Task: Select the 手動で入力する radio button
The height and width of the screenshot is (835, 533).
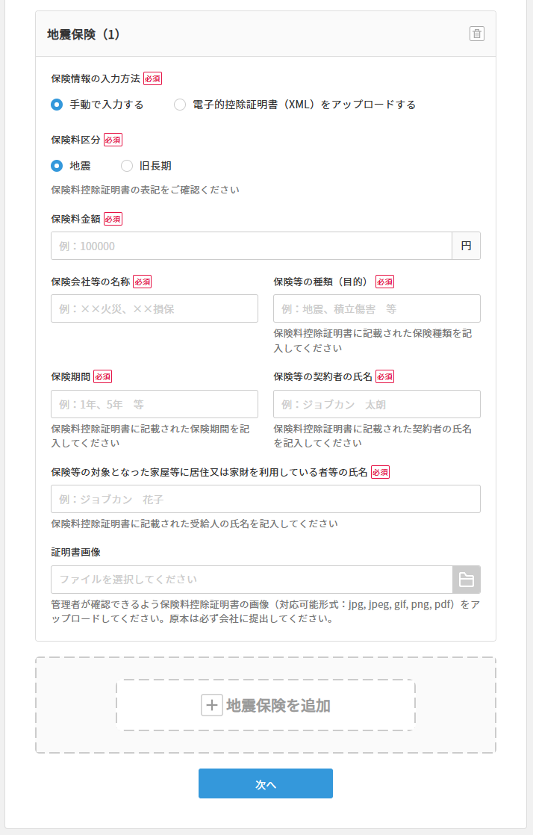Action: (55, 105)
